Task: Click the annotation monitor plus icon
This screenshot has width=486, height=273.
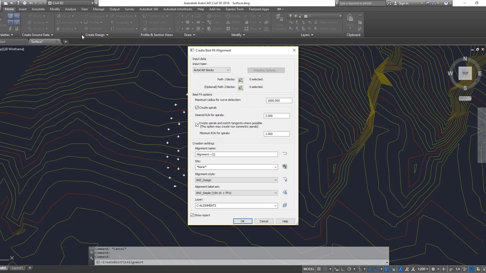Action: [x=443, y=269]
